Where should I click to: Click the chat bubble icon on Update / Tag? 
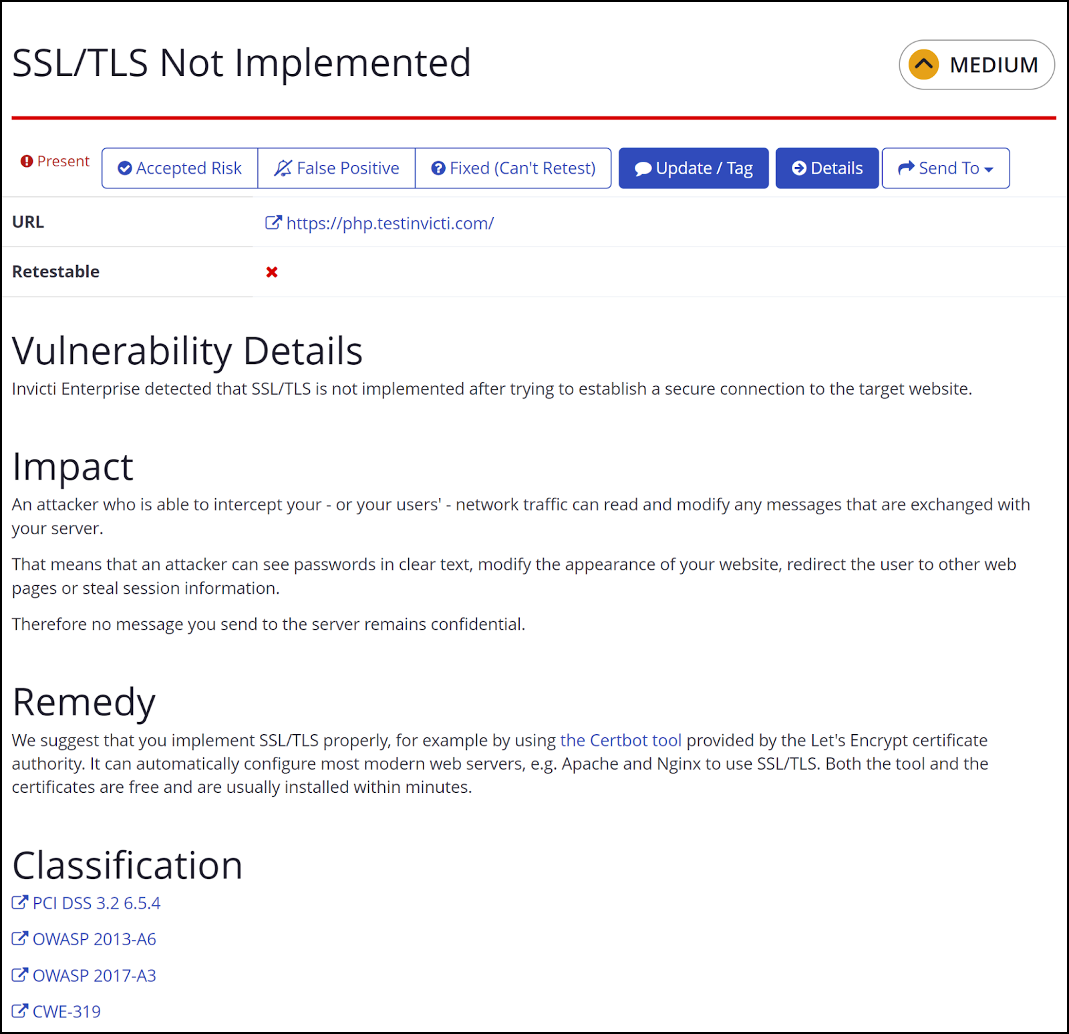(x=643, y=168)
